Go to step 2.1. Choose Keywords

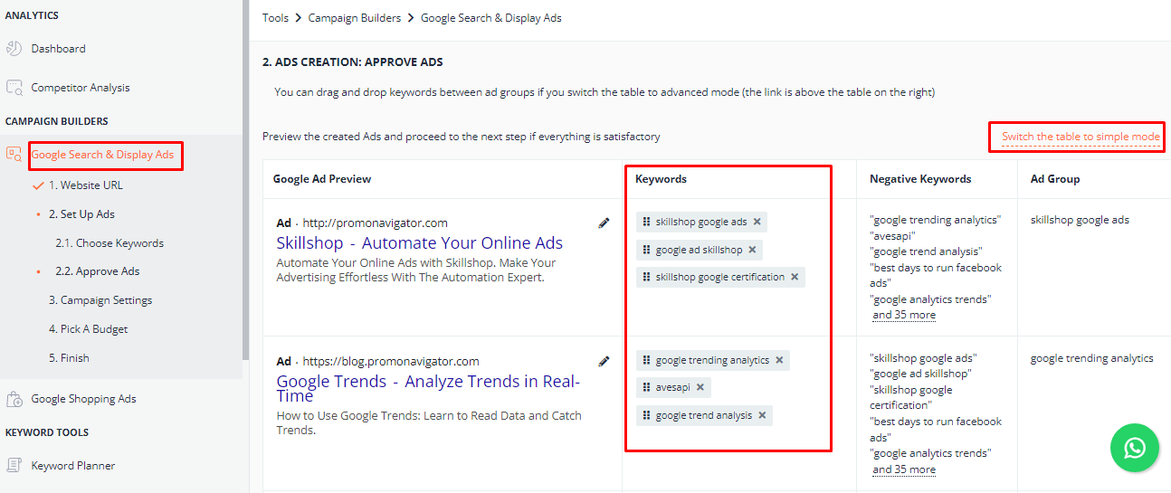(109, 243)
